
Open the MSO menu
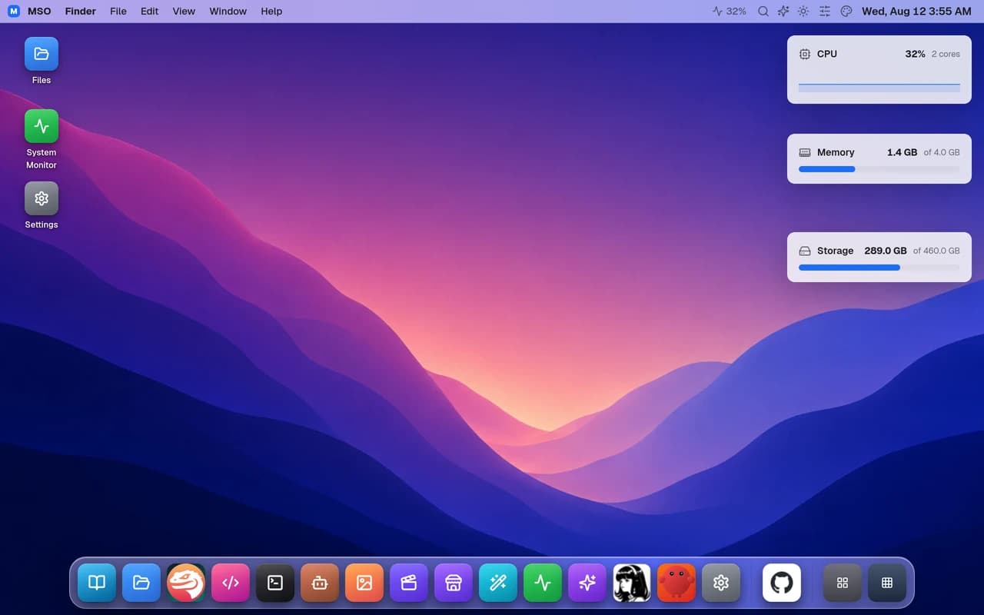point(39,12)
